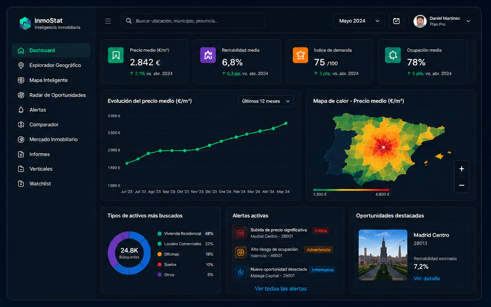Screen dimensions: 491x307
Task: Click the Locales Comerciales legend entry
Action: tap(185, 244)
